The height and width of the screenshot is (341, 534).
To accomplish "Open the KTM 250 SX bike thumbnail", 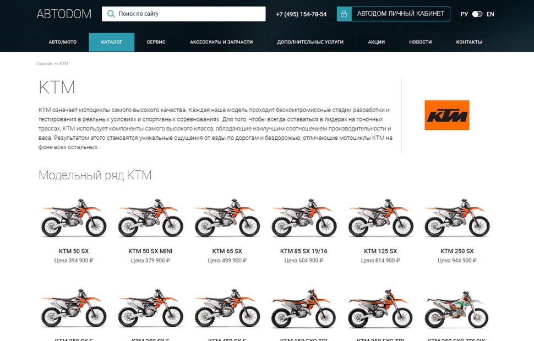I will click(457, 218).
